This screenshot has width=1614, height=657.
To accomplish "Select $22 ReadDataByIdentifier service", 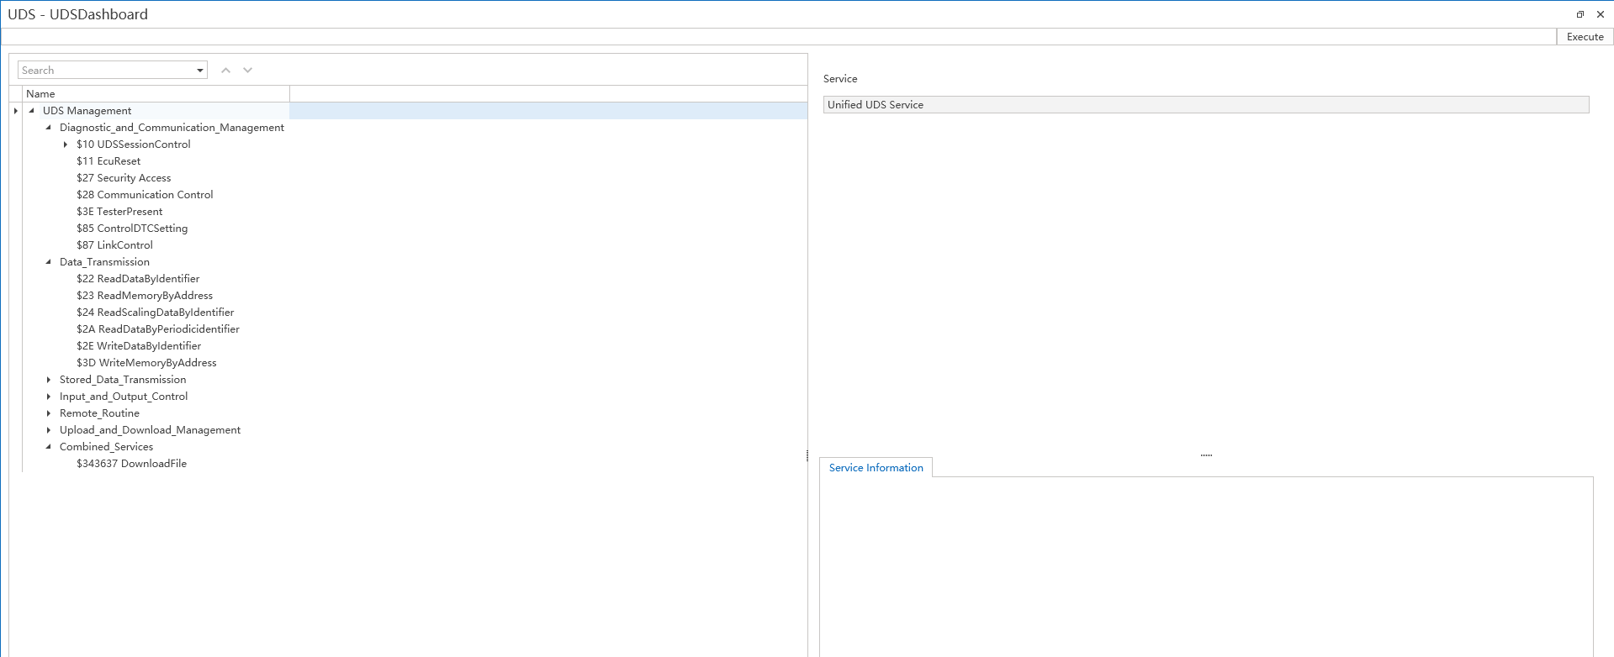I will click(138, 279).
